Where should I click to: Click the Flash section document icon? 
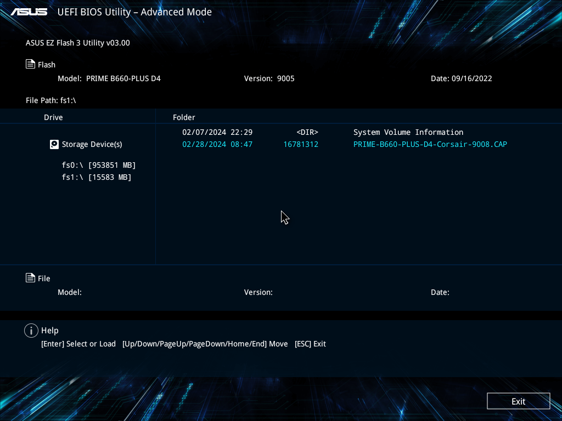coord(31,64)
